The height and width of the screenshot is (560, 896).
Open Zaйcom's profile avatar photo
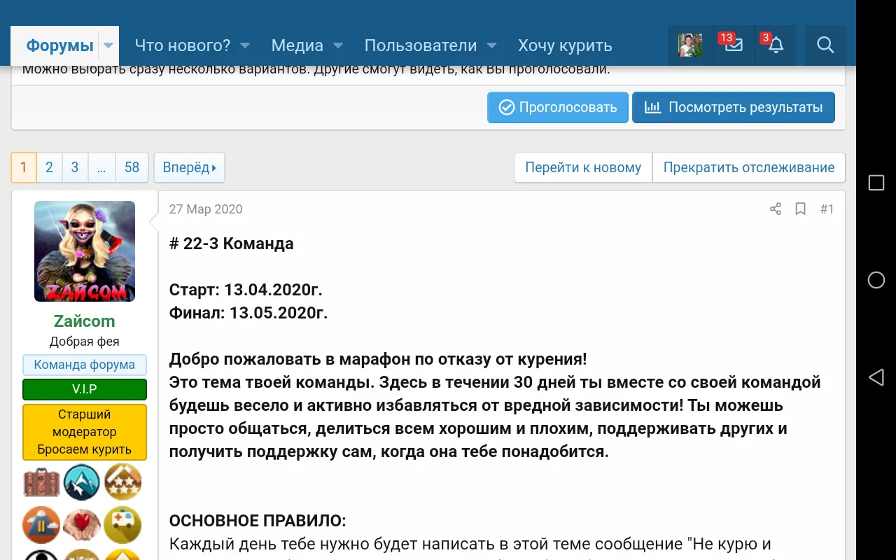pyautogui.click(x=84, y=251)
